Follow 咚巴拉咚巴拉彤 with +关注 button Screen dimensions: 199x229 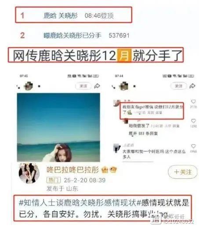pos(183,172)
